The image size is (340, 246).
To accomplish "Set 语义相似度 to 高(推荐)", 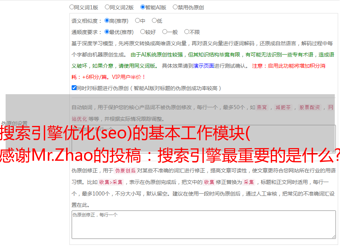I will [107, 21].
